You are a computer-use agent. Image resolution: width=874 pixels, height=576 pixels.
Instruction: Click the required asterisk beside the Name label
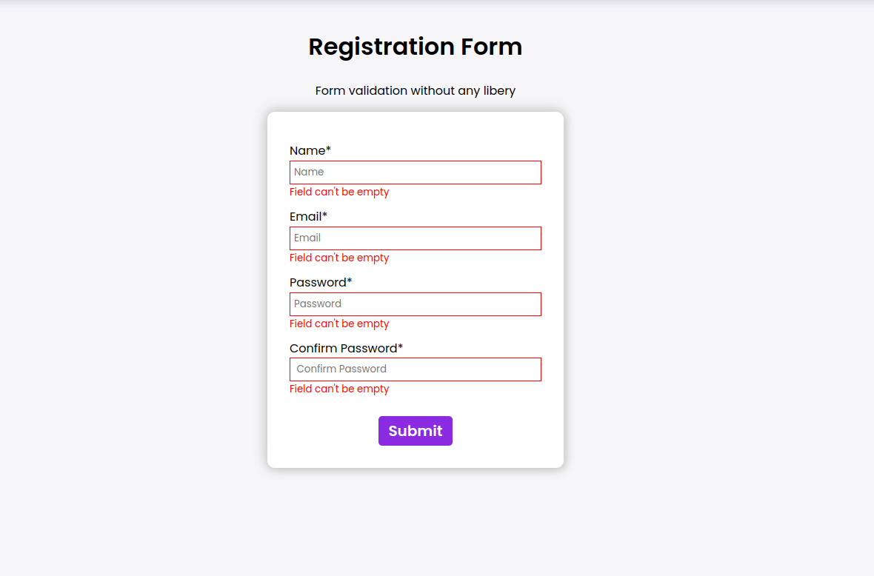(x=329, y=150)
